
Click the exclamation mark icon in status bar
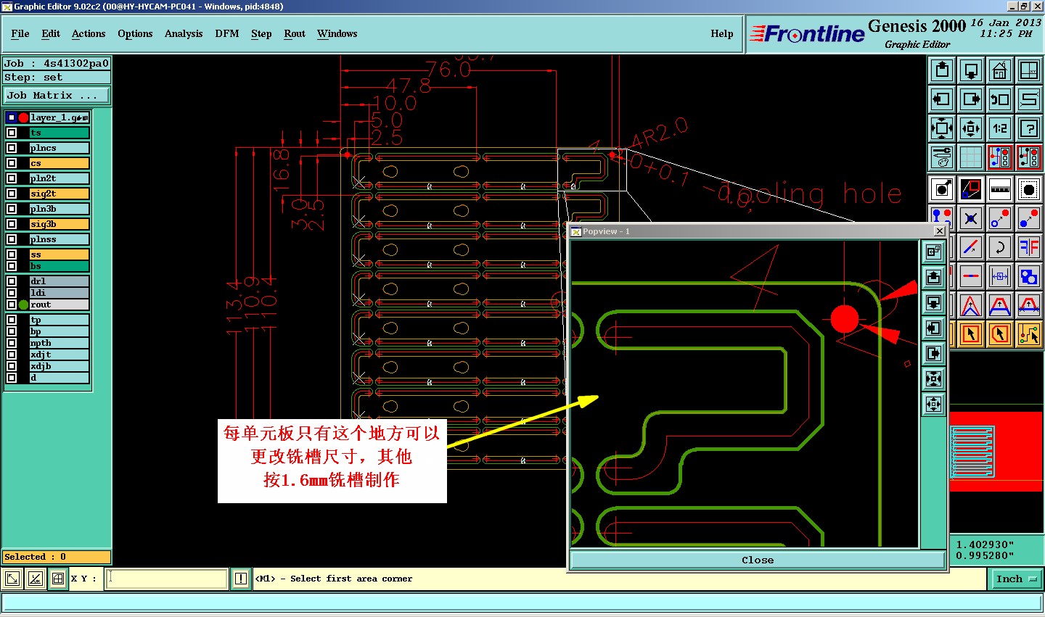241,579
